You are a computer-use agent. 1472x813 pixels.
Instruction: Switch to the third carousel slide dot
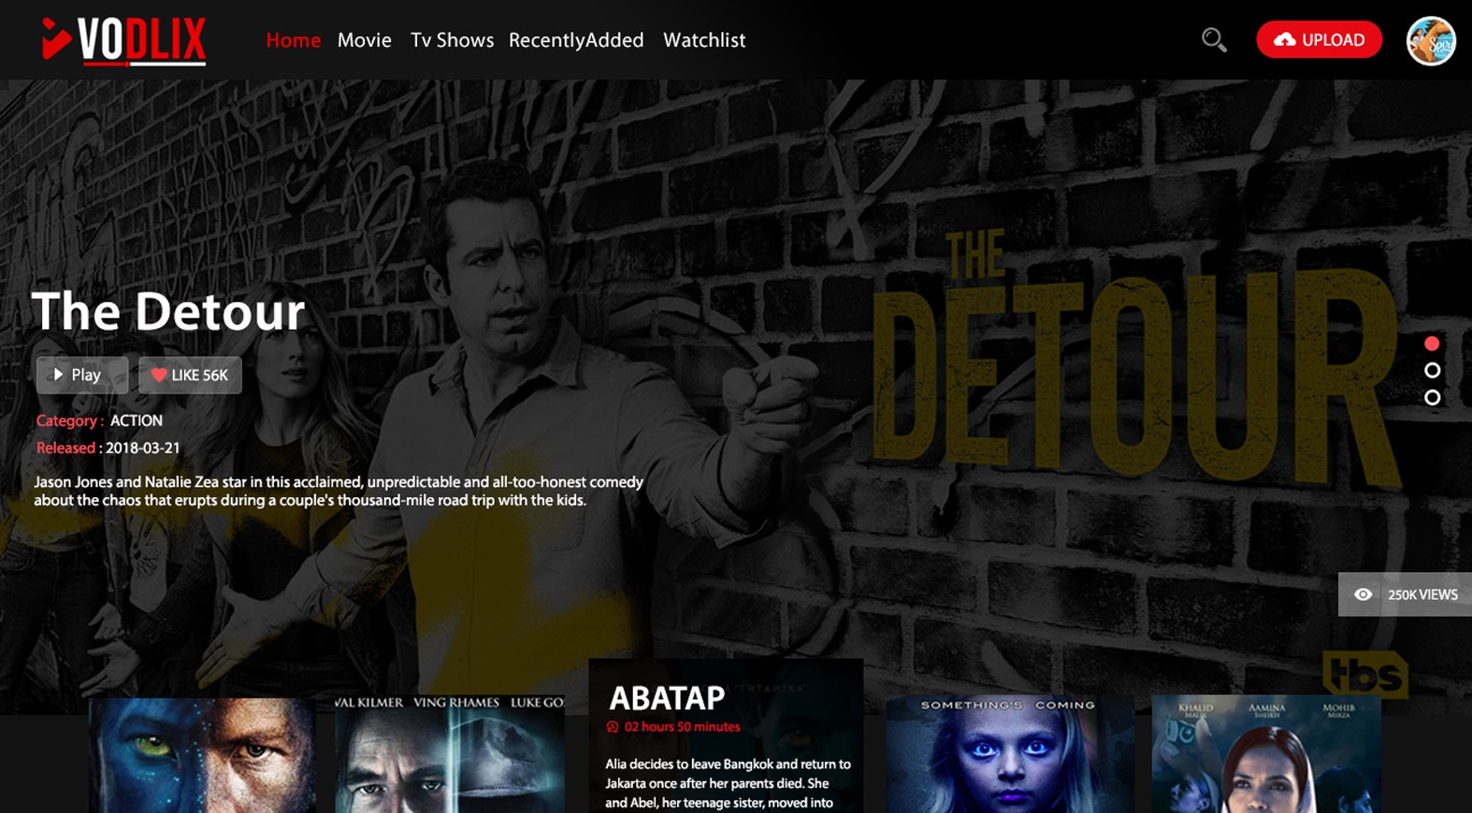click(x=1432, y=397)
